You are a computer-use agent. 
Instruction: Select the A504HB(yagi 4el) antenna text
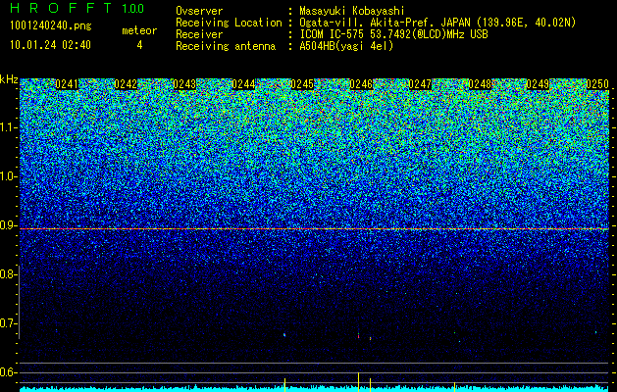click(x=346, y=46)
